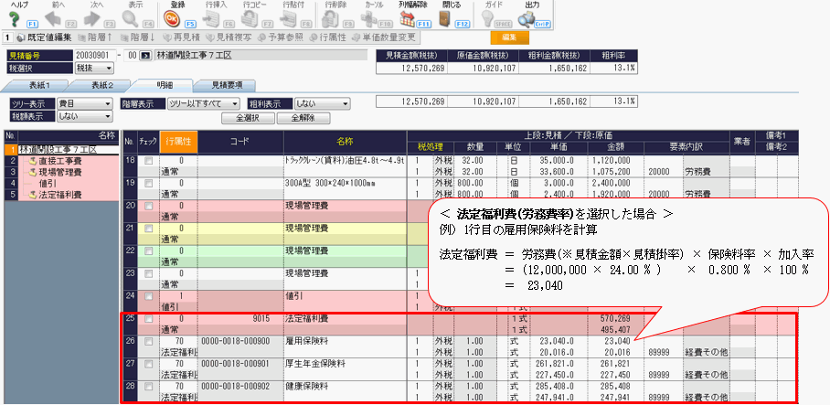830x405 pixels.
Task: Click the 前へ back arrow toolbar icon
Action: pos(53,18)
